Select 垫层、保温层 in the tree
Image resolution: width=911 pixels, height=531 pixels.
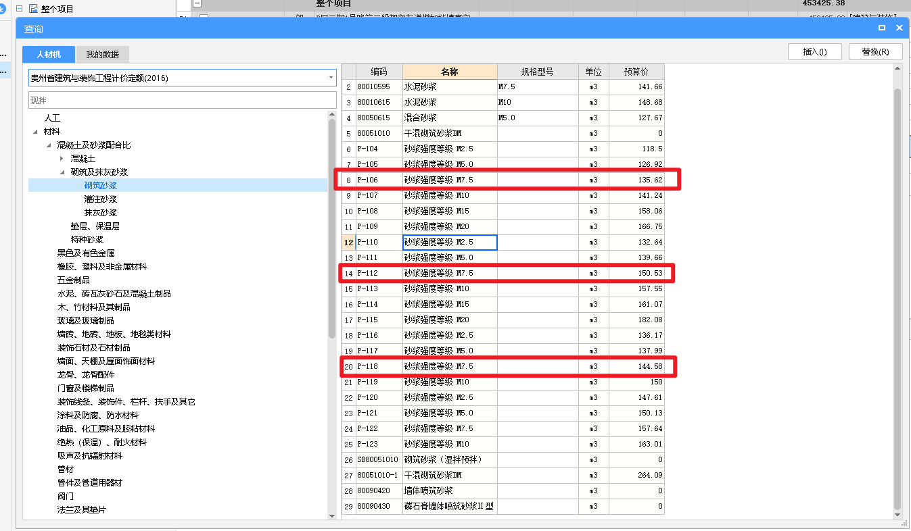coord(95,226)
